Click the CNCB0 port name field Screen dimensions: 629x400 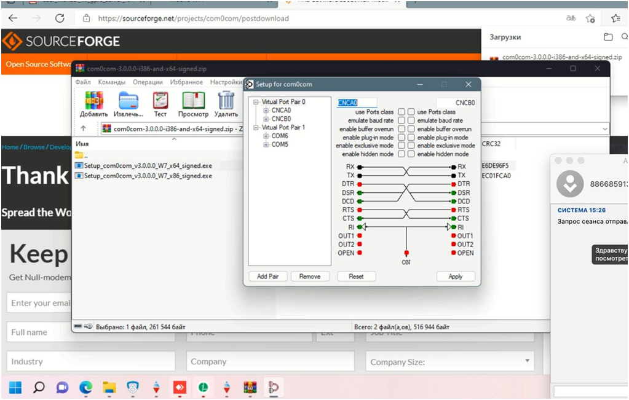pos(456,103)
